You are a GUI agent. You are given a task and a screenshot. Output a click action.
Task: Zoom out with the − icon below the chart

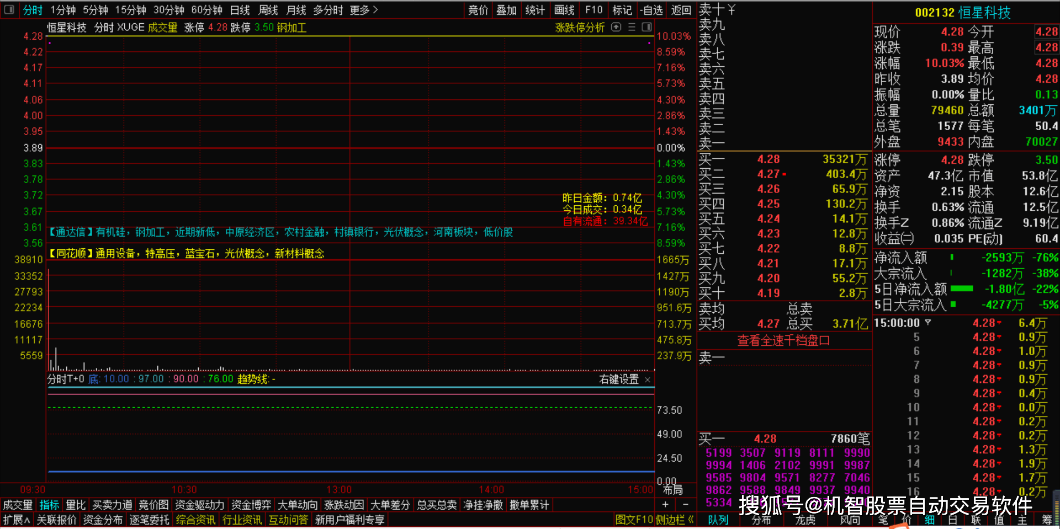686,504
